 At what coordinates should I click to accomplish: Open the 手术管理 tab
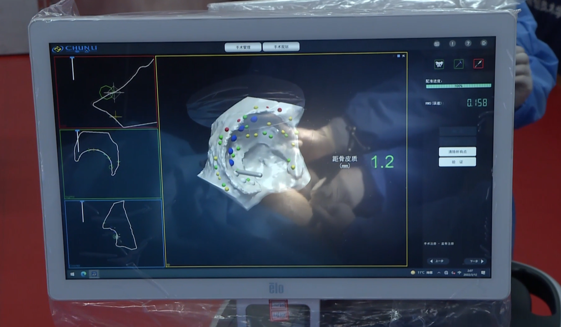243,47
